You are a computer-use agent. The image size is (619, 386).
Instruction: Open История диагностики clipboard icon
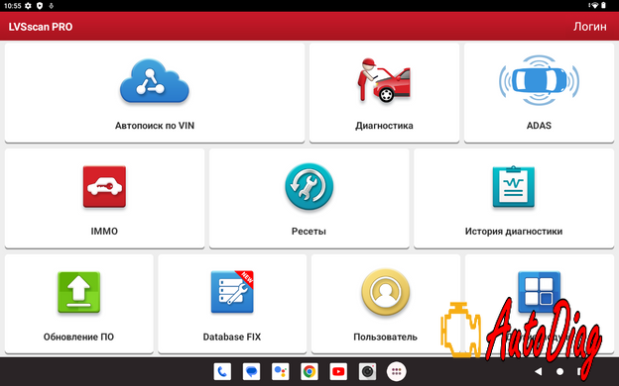(513, 186)
